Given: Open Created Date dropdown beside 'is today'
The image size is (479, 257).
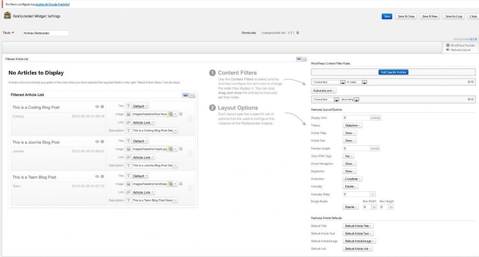Looking at the screenshot, I should (x=329, y=82).
